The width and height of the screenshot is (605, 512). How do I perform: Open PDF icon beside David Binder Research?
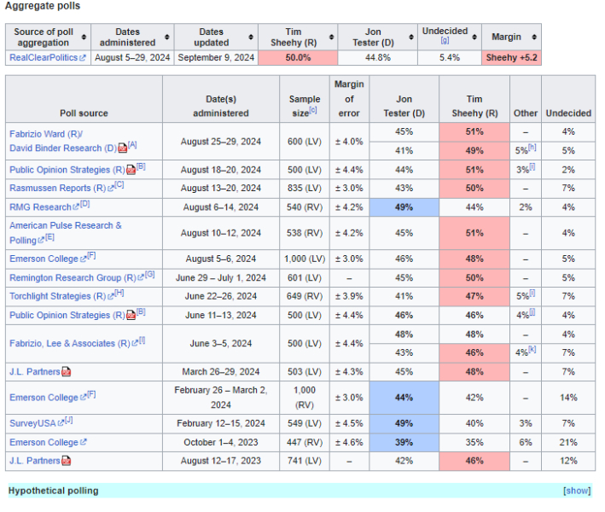coord(122,148)
